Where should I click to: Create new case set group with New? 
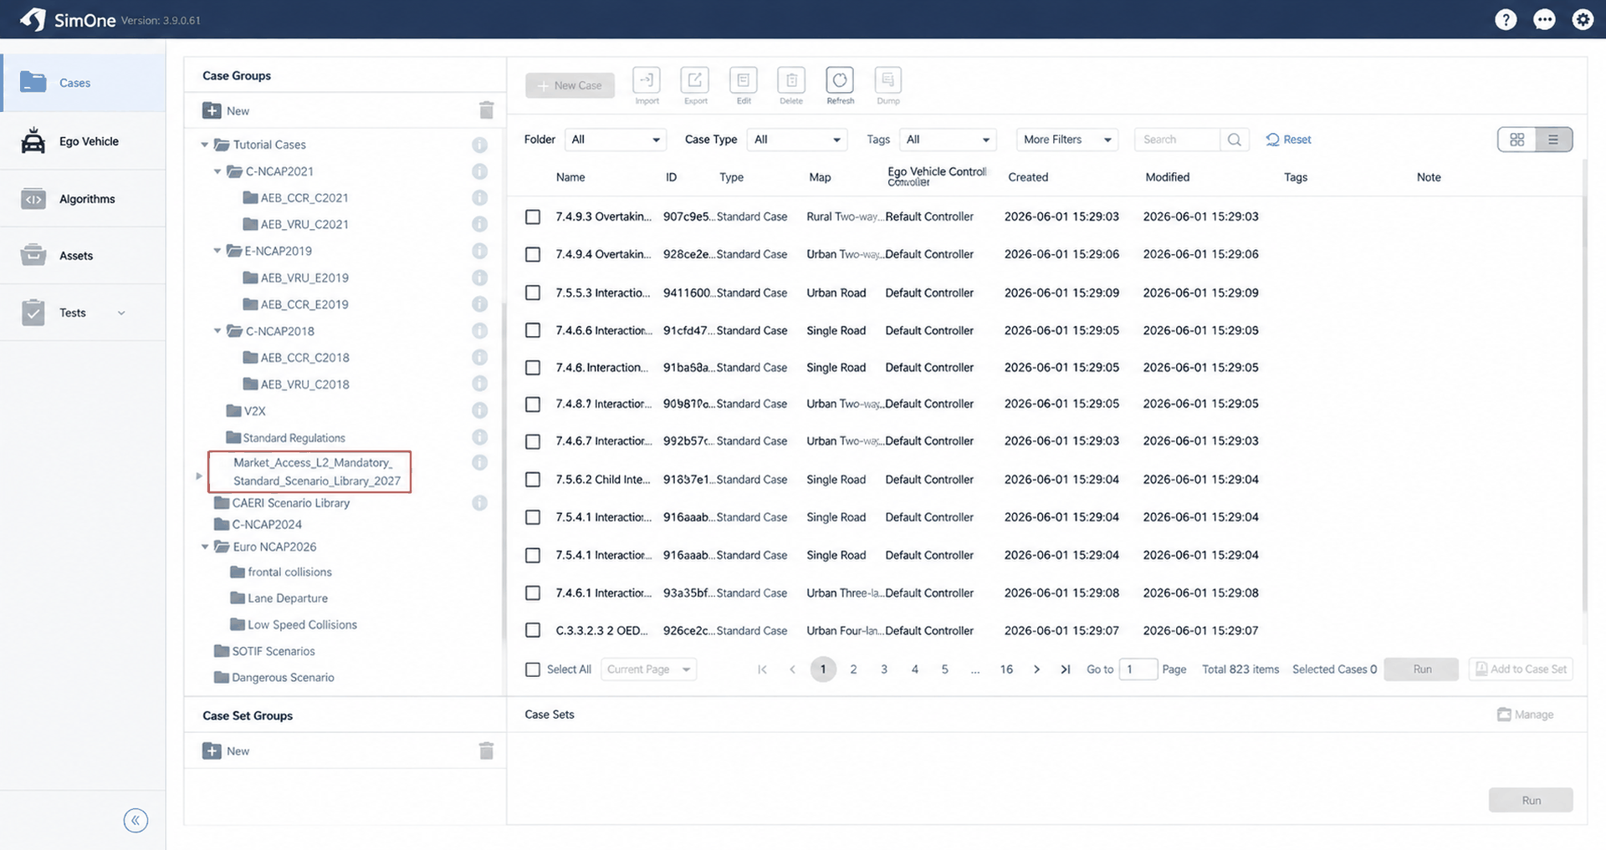point(226,751)
